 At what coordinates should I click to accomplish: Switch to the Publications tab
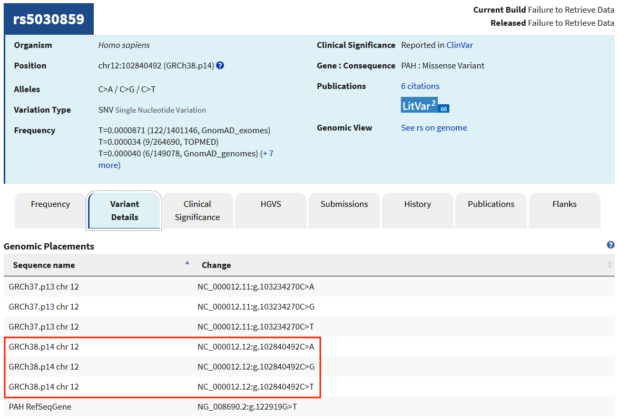pyautogui.click(x=491, y=211)
